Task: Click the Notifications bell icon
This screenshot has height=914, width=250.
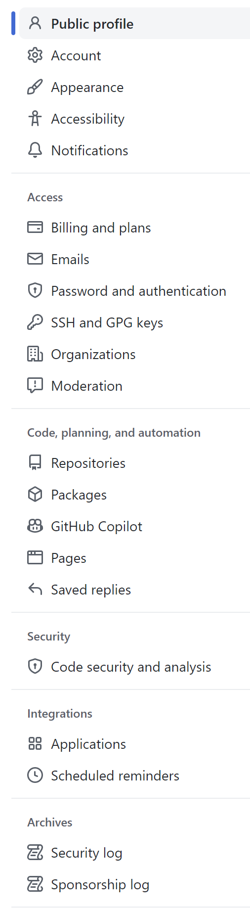Action: 35,150
